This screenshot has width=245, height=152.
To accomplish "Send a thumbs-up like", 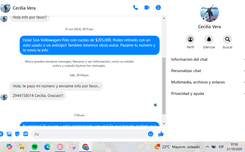I will point(161,134).
